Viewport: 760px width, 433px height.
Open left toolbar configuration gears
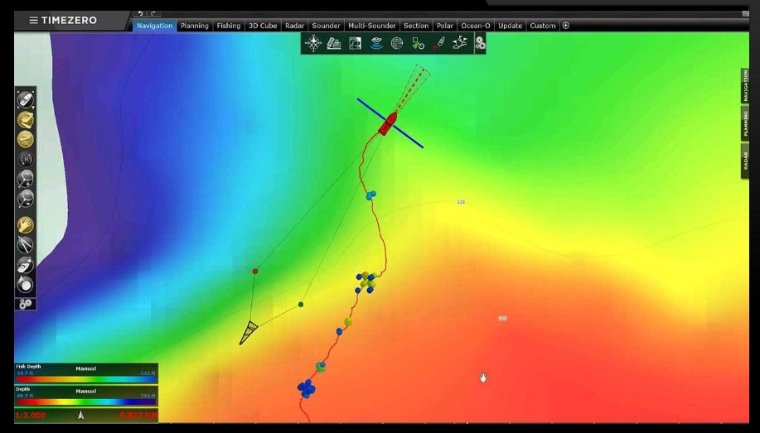[x=26, y=304]
